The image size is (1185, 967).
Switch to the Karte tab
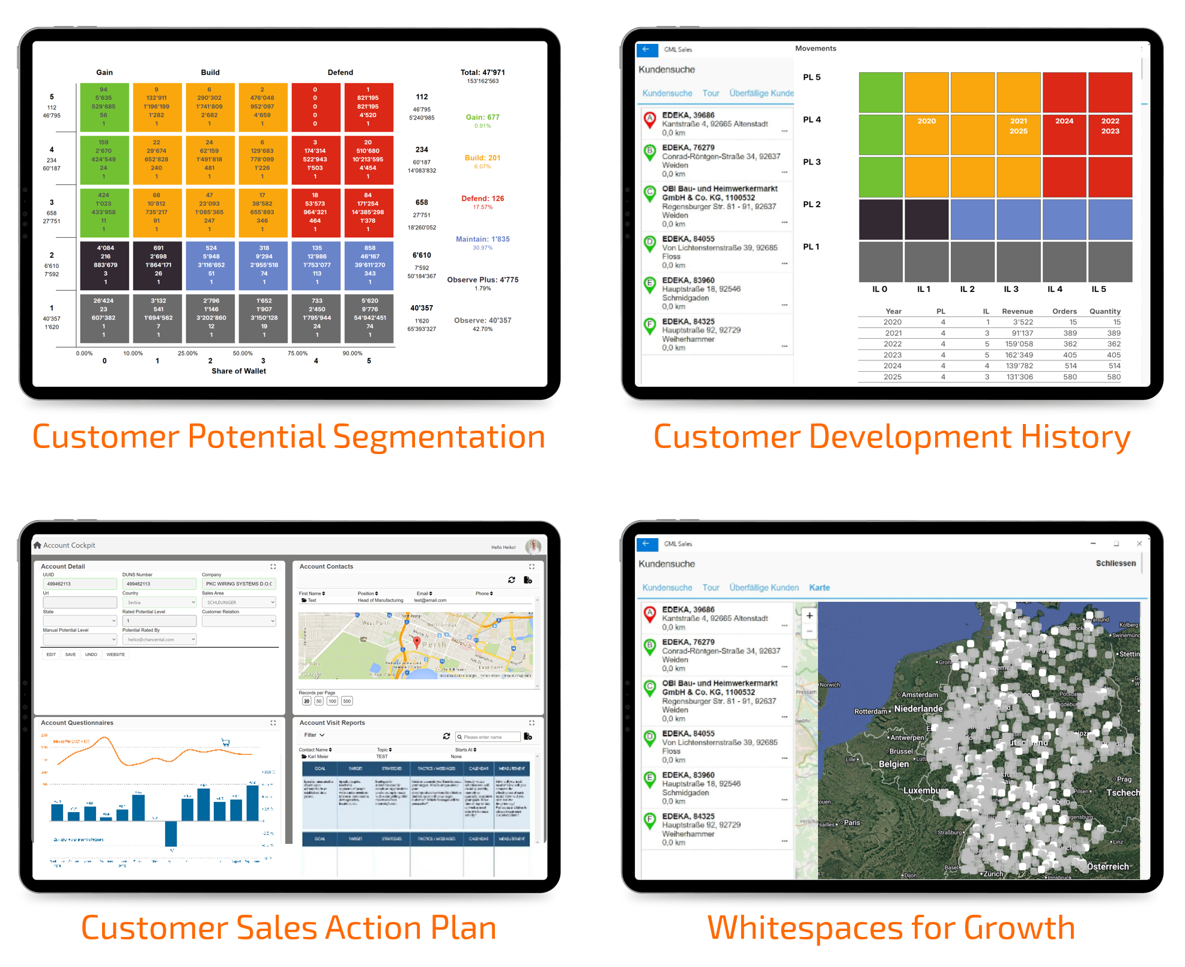(819, 587)
